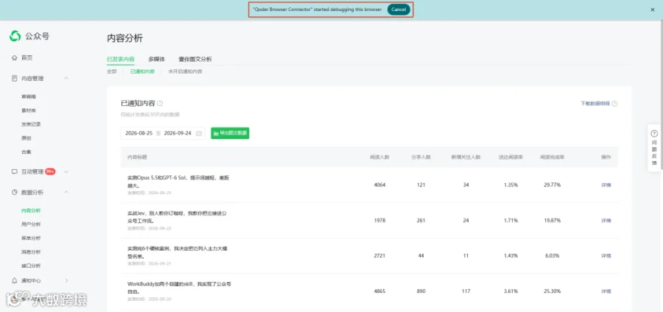The width and height of the screenshot is (663, 312).
Task: Open 素材库 in the sidebar
Action: pyautogui.click(x=29, y=110)
